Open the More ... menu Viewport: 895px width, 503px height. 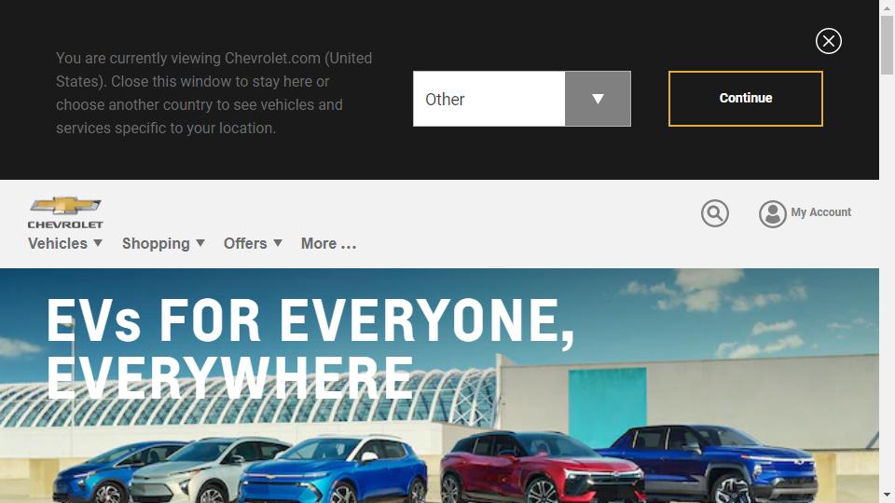click(x=329, y=243)
